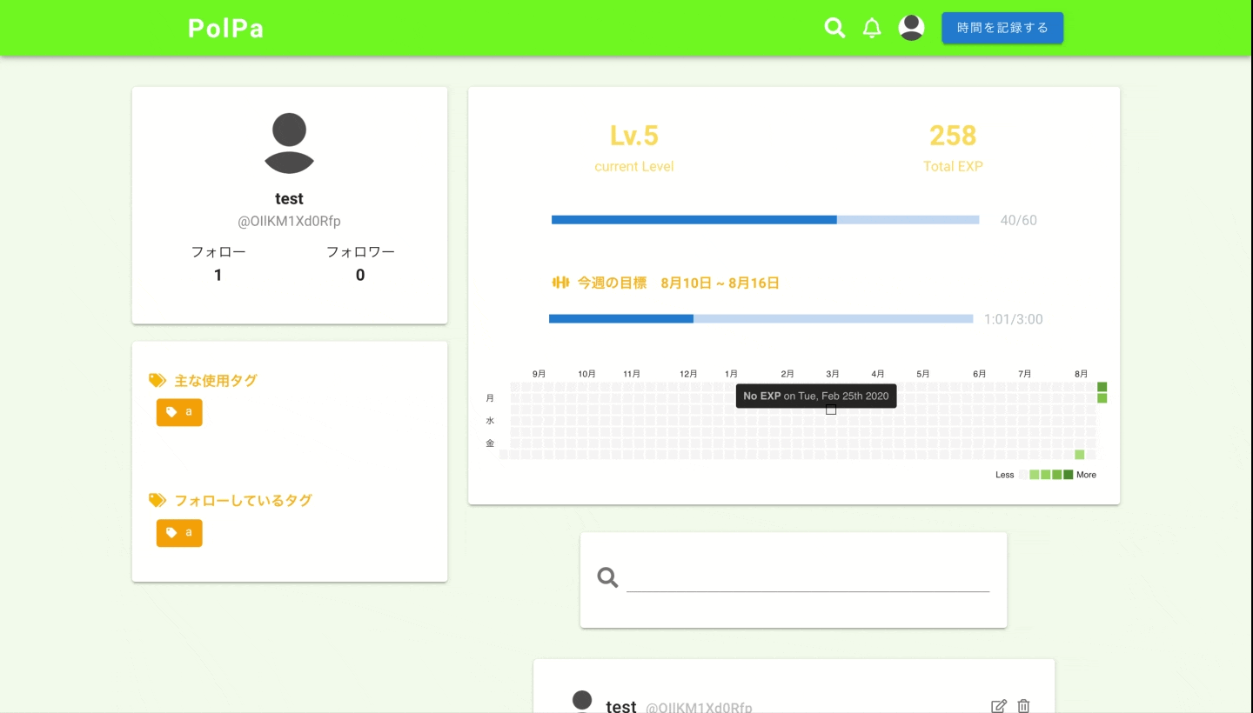Open account avatar icon in header
Screen dimensions: 1253x713
[x=911, y=28]
